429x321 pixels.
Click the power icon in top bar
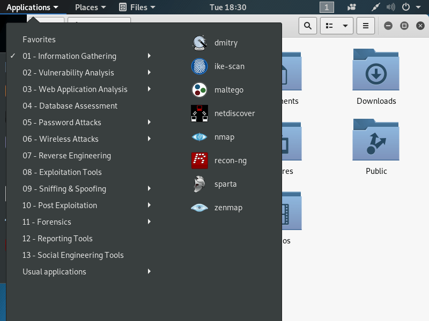tap(406, 7)
